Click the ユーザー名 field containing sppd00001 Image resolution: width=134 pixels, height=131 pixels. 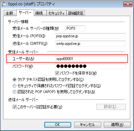click(x=90, y=59)
